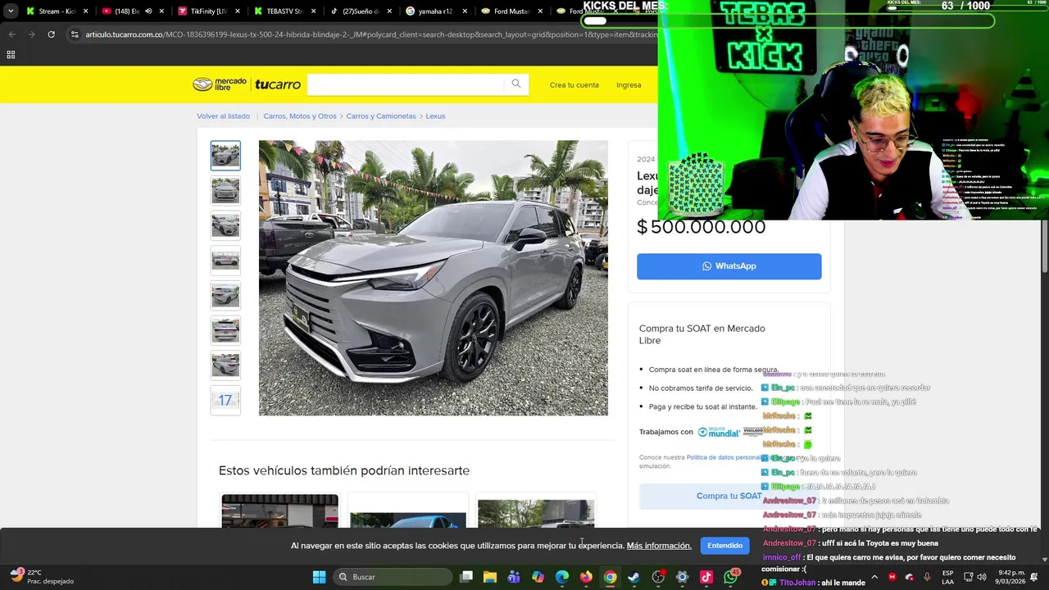Viewport: 1049px width, 590px height.
Task: Open the 17 more photos thumbnail
Action: [225, 401]
